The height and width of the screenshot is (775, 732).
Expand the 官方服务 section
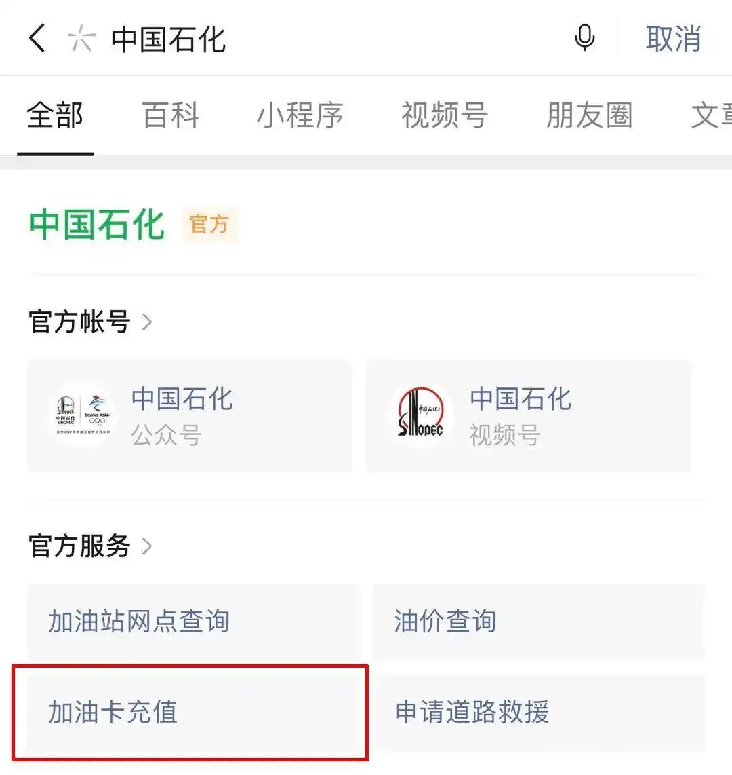88,547
